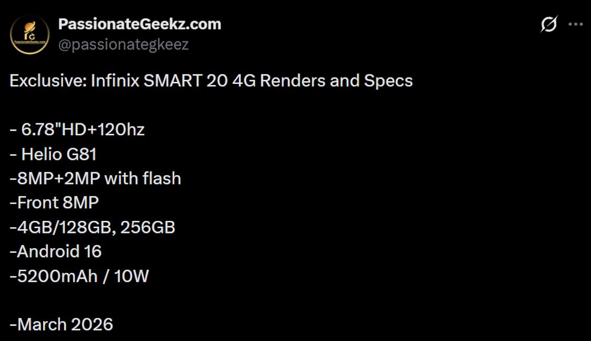This screenshot has height=341, width=591.
Task: Click the Front 8MP text
Action: tap(54, 203)
